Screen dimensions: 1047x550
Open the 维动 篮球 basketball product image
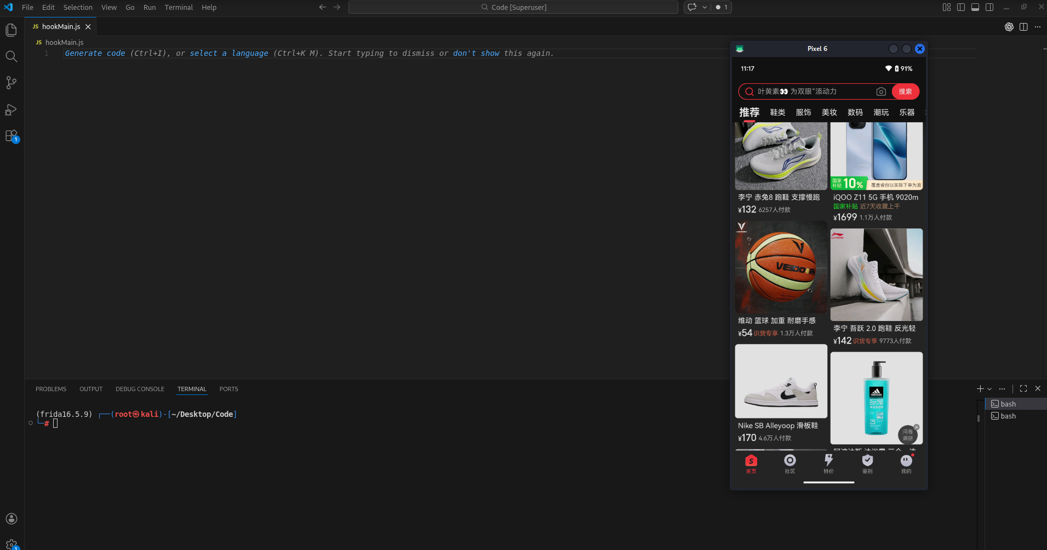[781, 267]
